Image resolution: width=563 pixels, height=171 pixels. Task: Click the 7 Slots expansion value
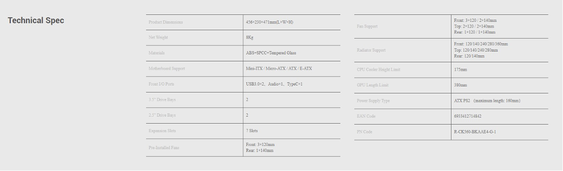(x=252, y=131)
